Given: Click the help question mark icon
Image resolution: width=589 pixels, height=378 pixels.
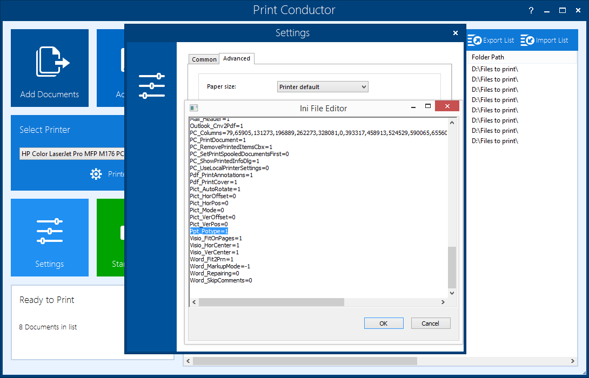Looking at the screenshot, I should (x=531, y=10).
